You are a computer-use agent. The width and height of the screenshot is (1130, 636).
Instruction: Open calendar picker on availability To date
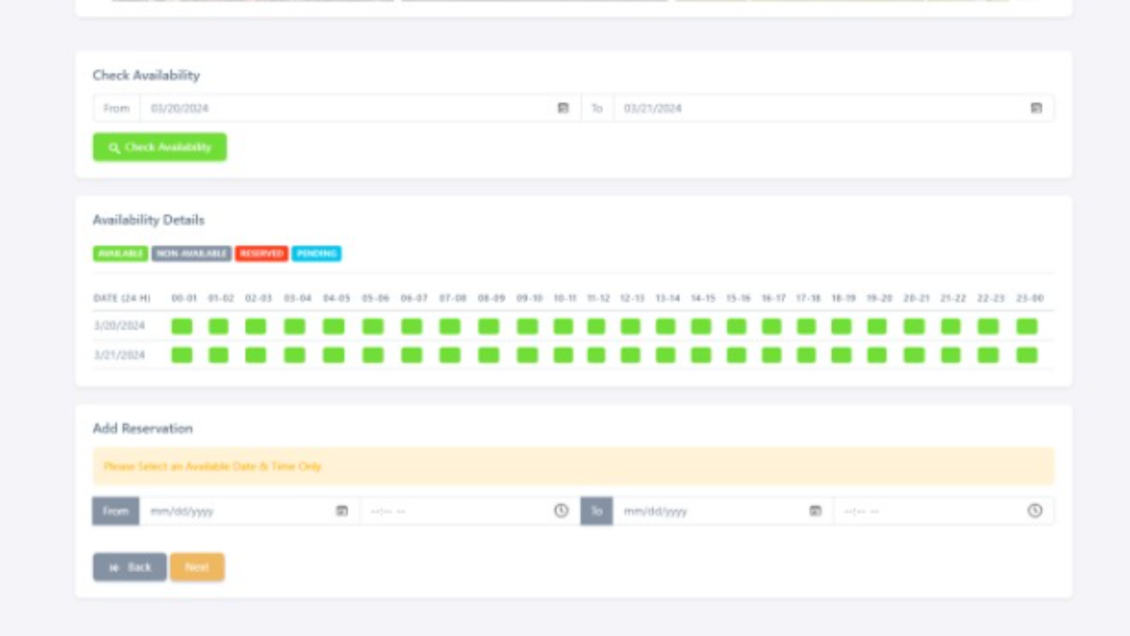(x=1036, y=108)
